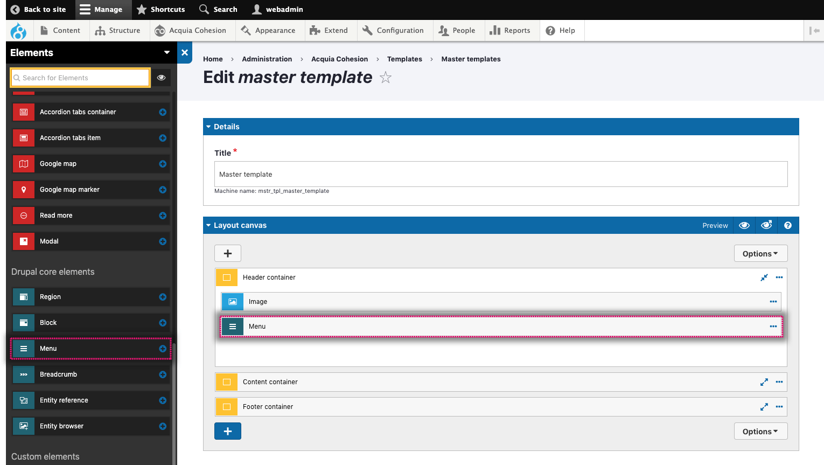The height and width of the screenshot is (465, 824).
Task: Add Read more element via plus icon
Action: [x=163, y=216]
